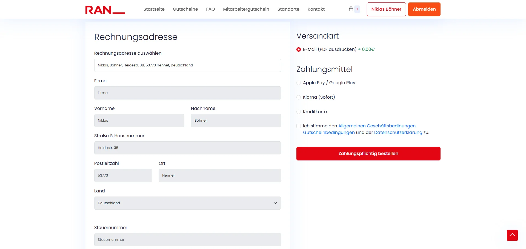Go to Startseite in navigation
The height and width of the screenshot is (249, 526).
tap(154, 9)
